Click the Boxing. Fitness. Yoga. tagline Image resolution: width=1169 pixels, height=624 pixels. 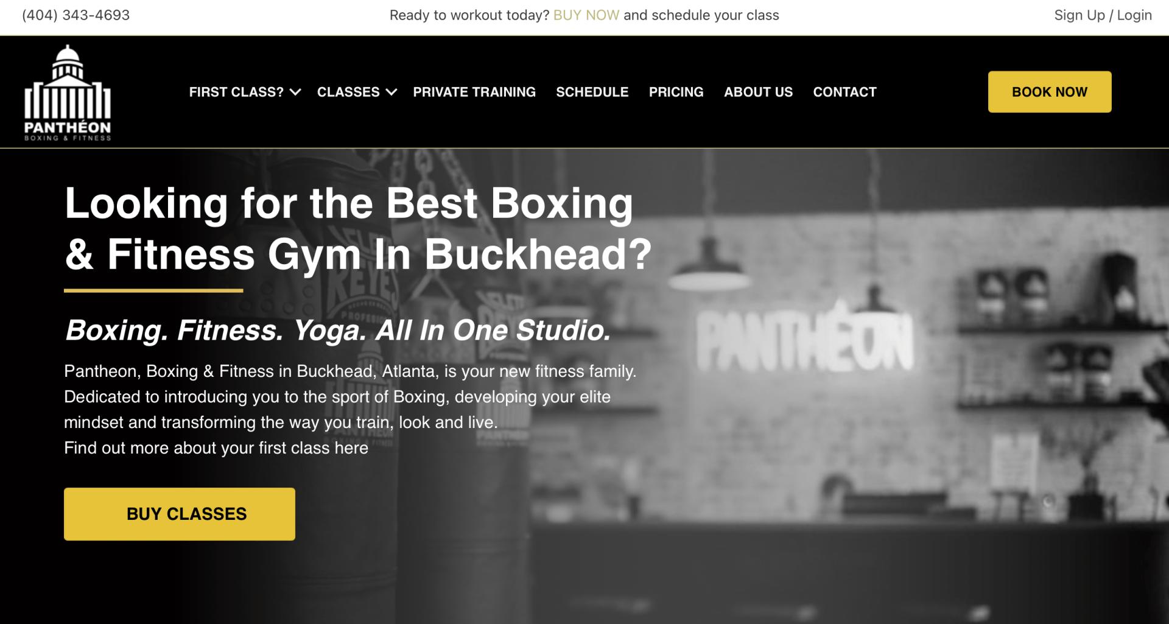click(x=338, y=331)
